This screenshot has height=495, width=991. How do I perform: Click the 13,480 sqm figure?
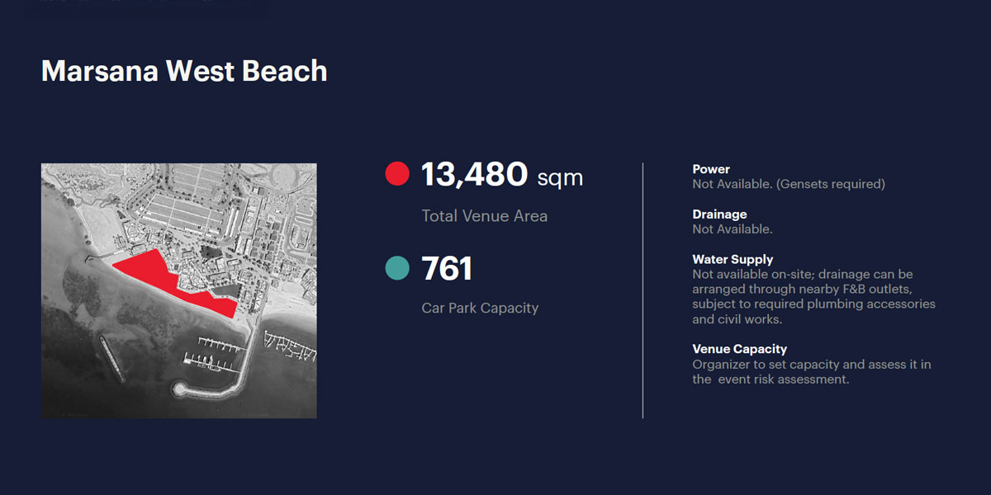coord(502,175)
